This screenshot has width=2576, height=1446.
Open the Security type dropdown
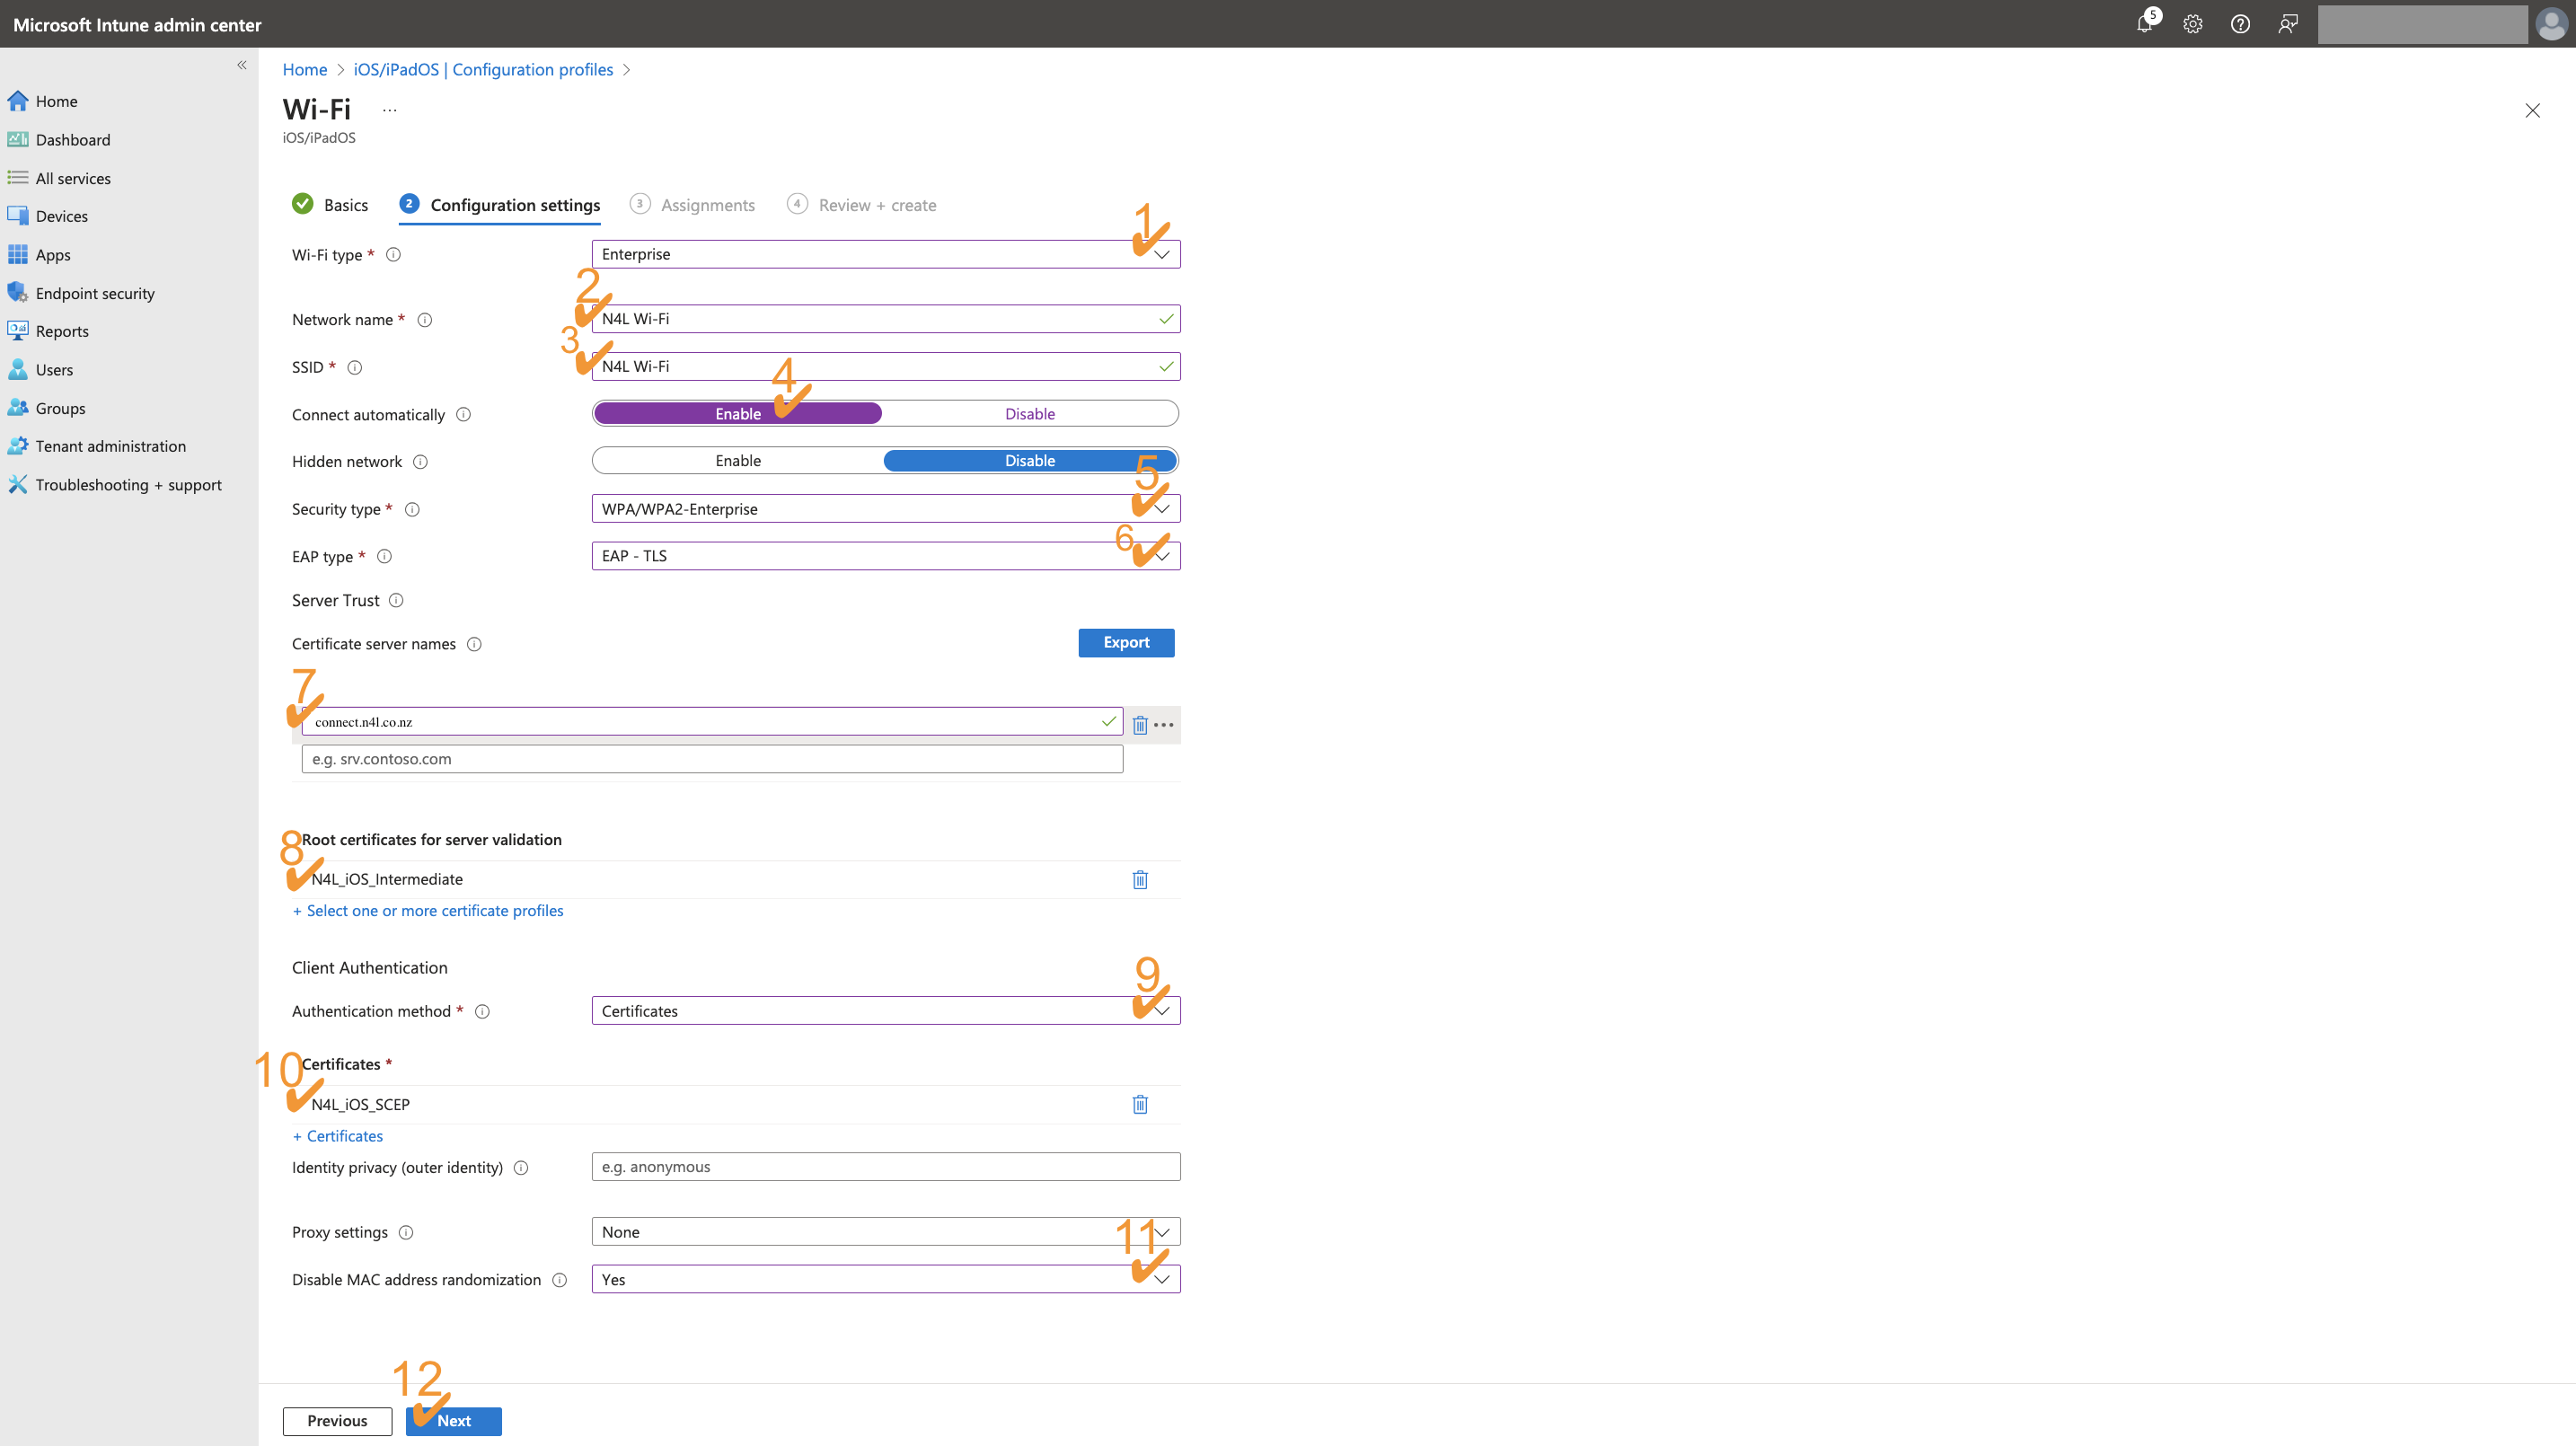[1161, 508]
